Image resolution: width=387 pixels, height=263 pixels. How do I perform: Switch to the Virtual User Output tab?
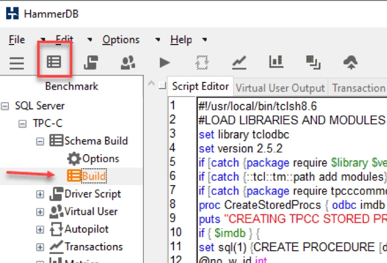point(280,87)
